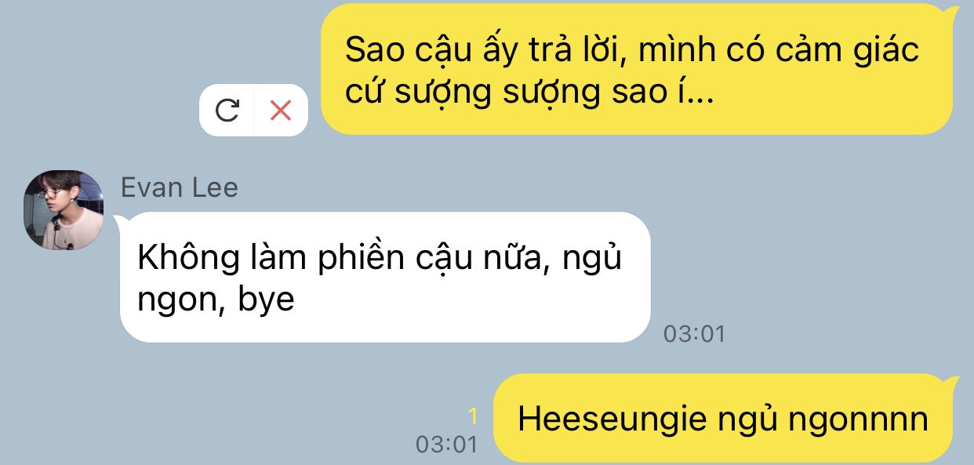Tap the yellow unread count '1'

click(473, 416)
